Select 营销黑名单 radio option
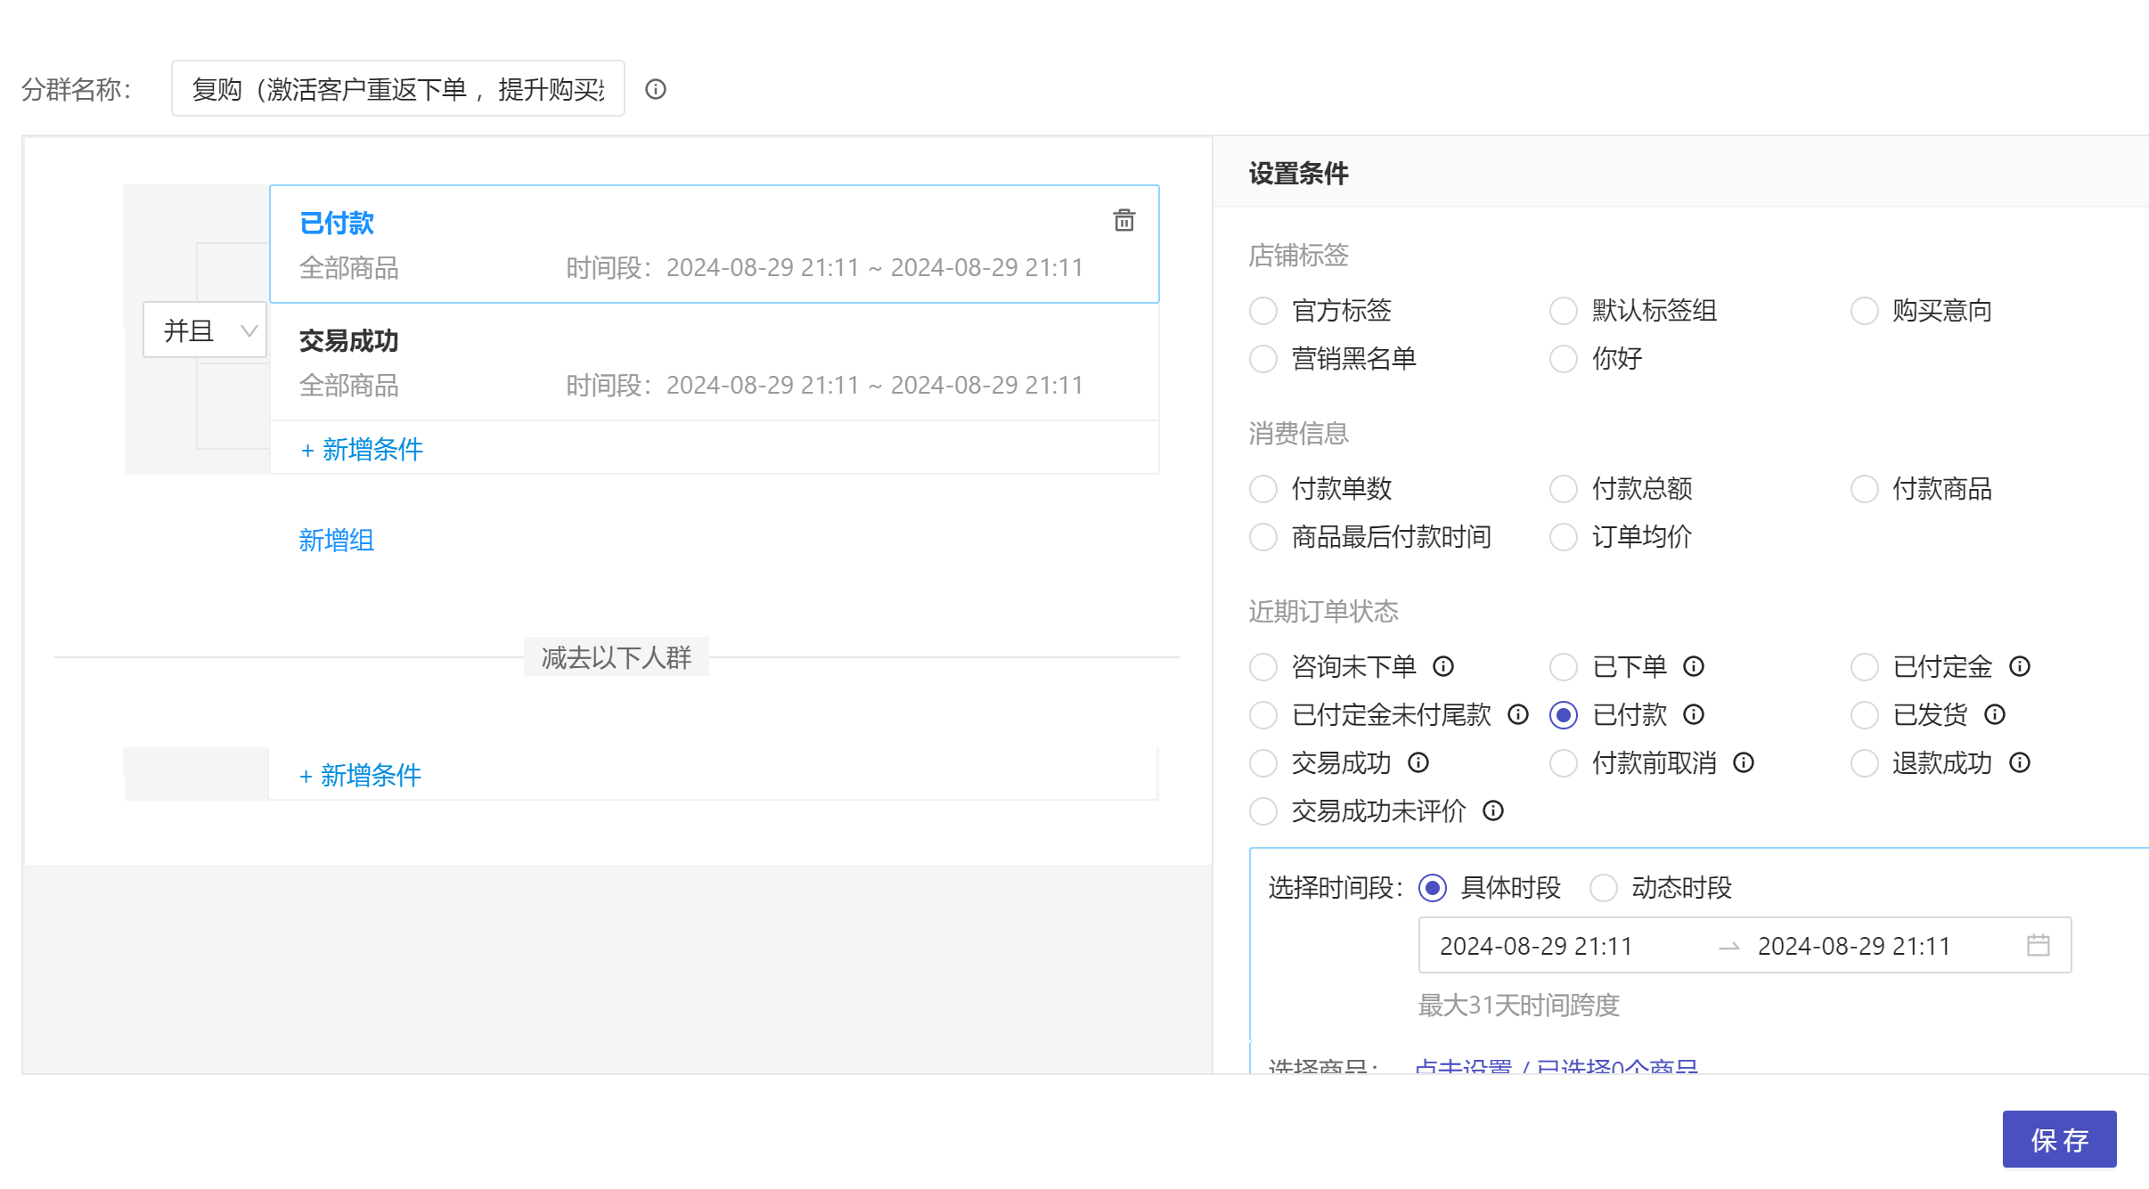This screenshot has width=2149, height=1189. coord(1262,359)
